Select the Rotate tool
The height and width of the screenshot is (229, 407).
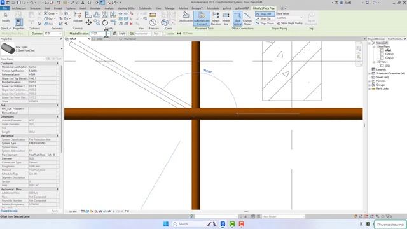point(105,23)
